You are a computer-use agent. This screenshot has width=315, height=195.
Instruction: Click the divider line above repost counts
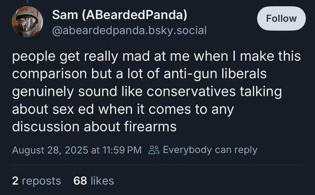click(159, 165)
